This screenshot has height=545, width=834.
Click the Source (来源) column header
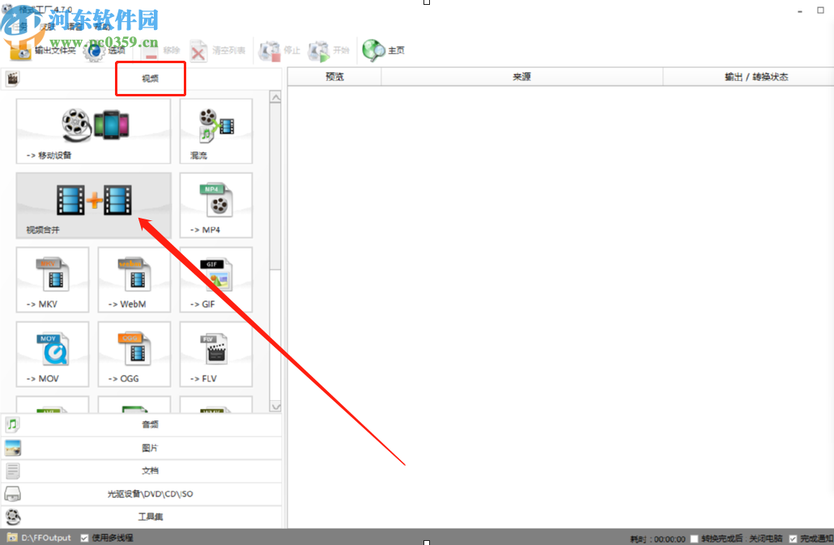click(521, 77)
